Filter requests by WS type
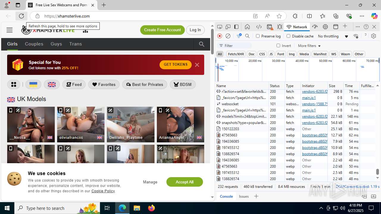This screenshot has height=214, width=381. click(334, 54)
